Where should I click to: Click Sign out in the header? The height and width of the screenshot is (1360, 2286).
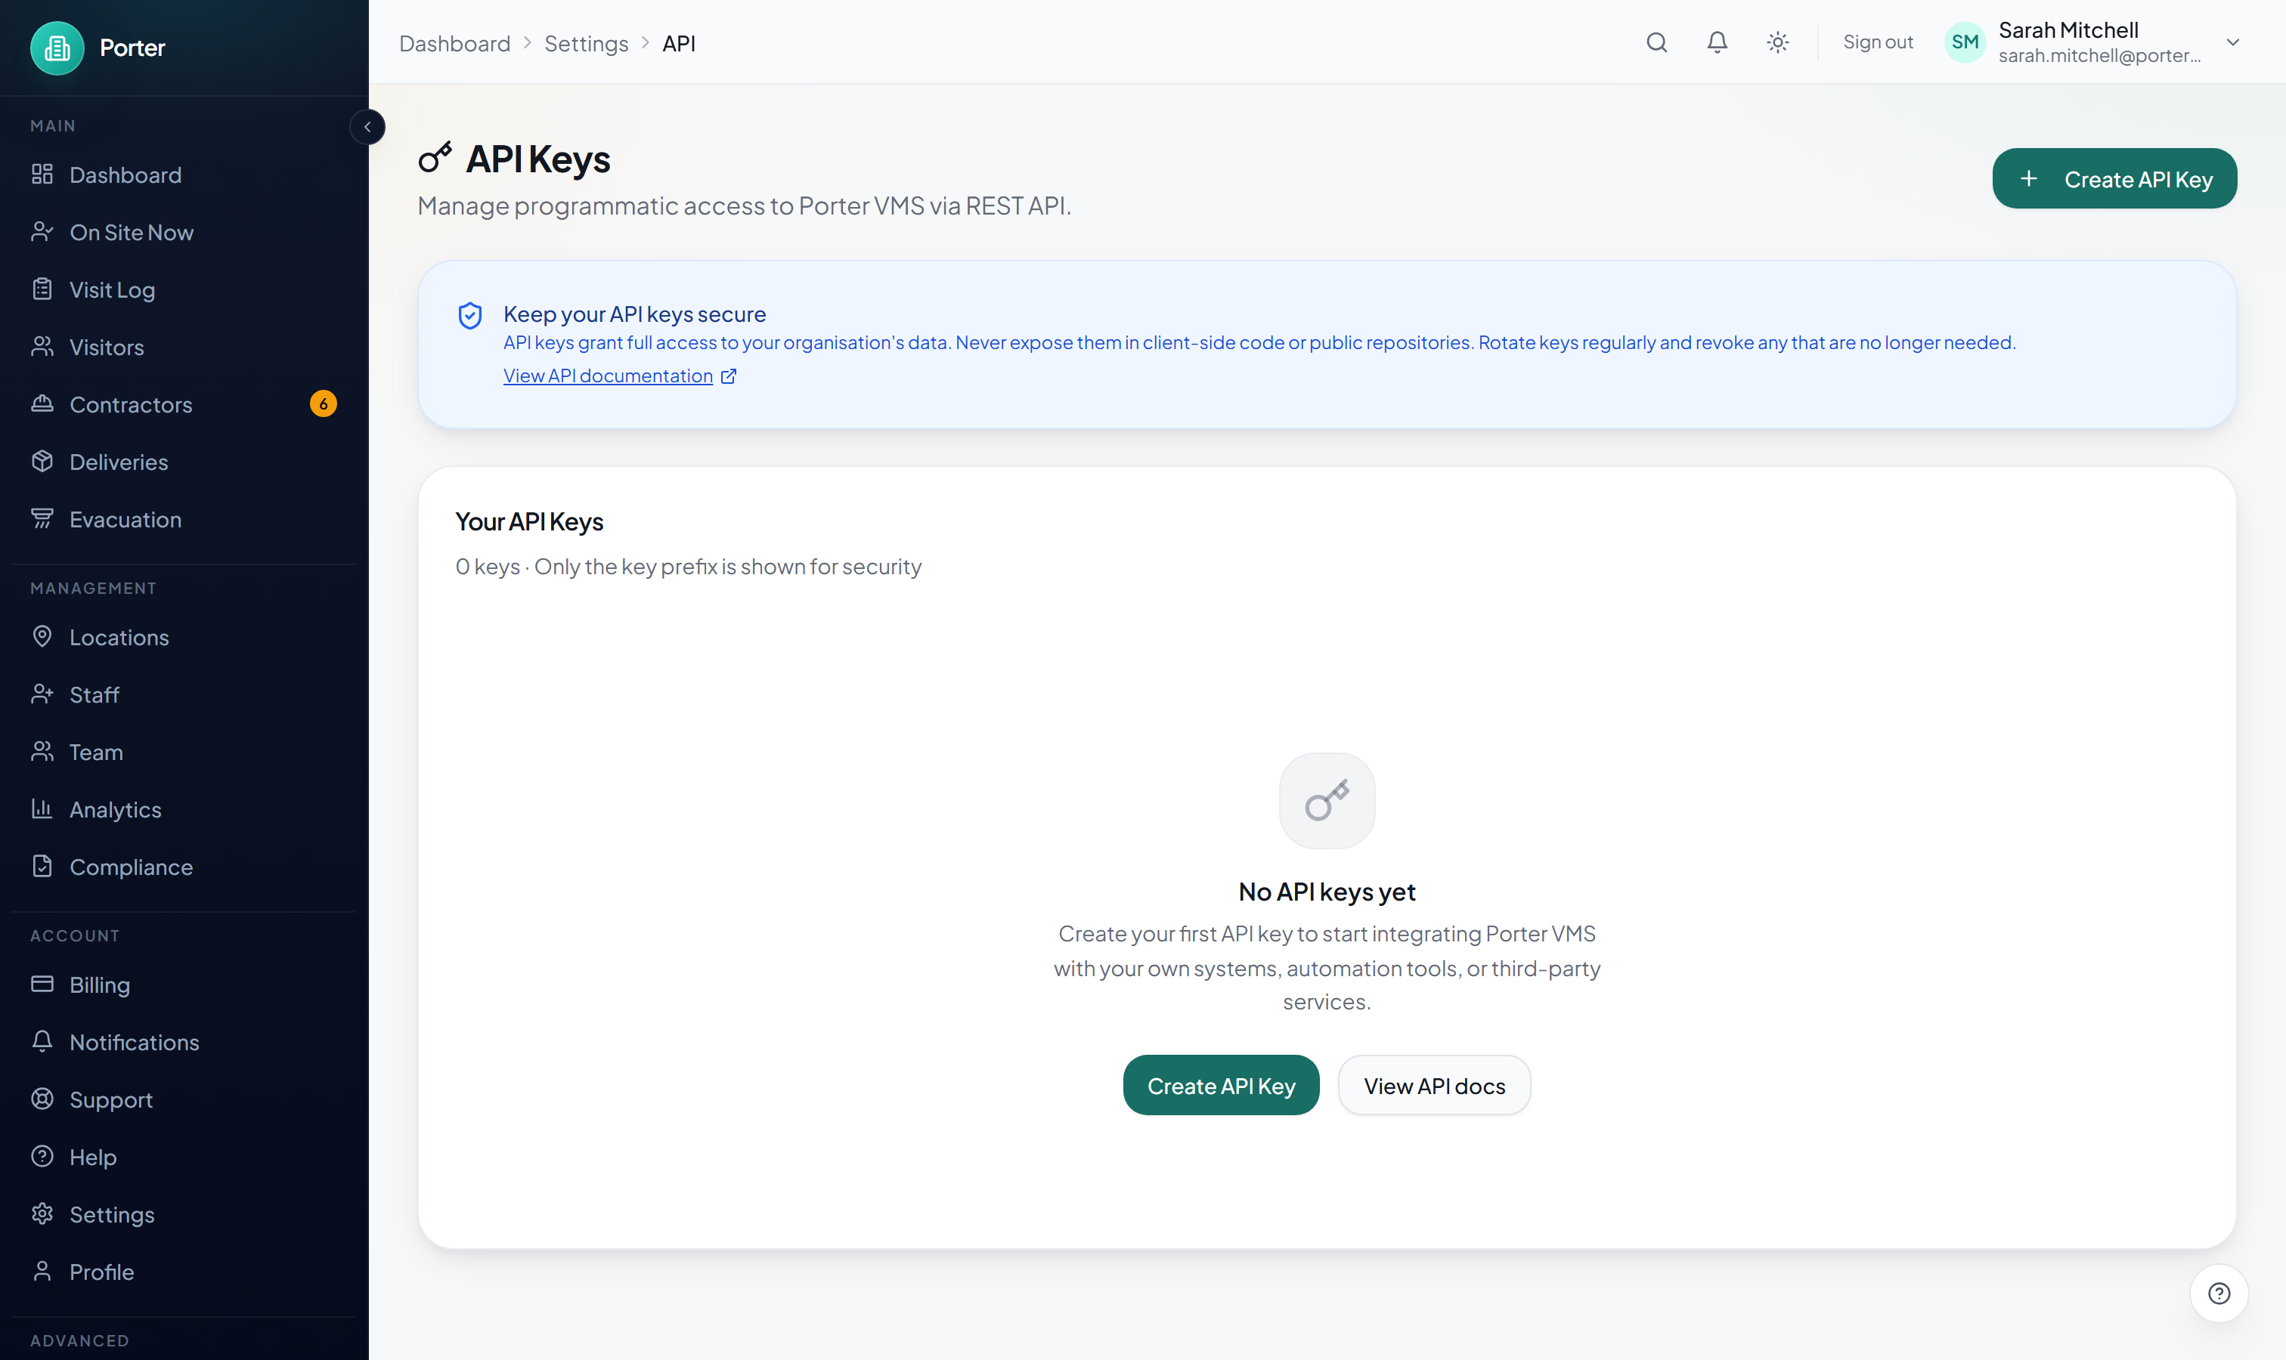(1877, 42)
